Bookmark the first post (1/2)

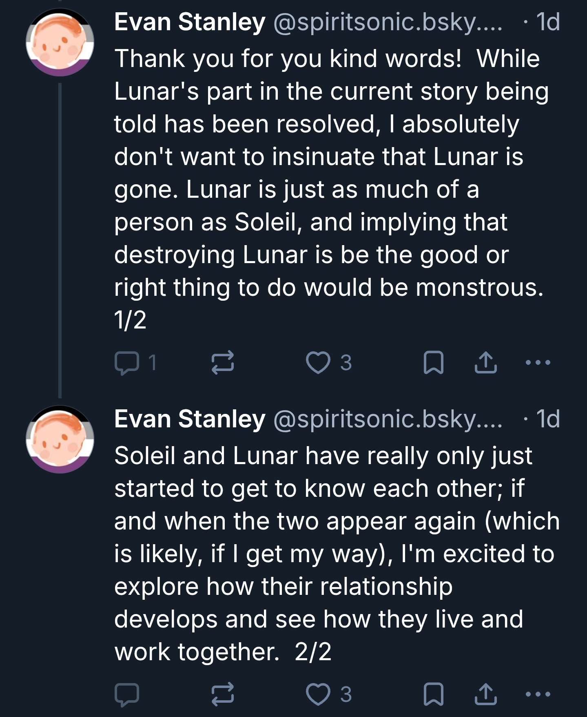[434, 362]
